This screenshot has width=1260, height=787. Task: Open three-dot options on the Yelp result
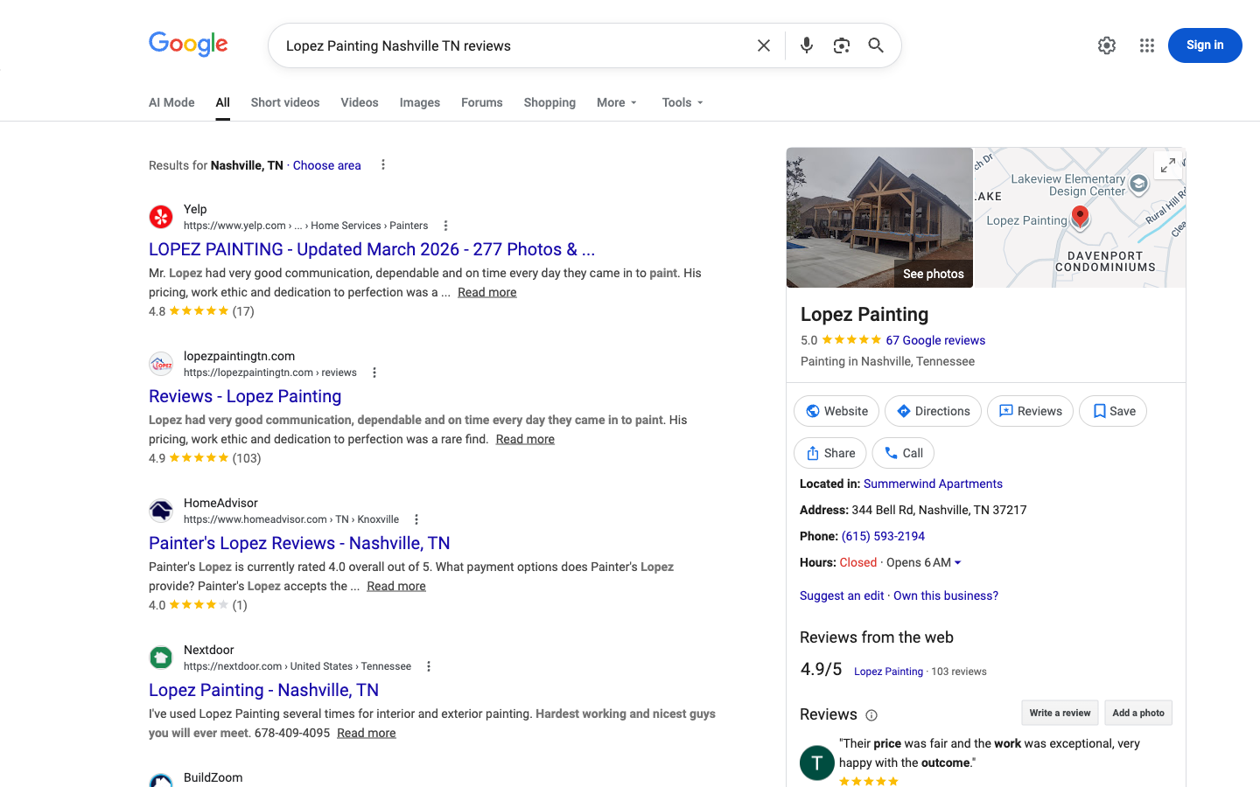pyautogui.click(x=445, y=225)
